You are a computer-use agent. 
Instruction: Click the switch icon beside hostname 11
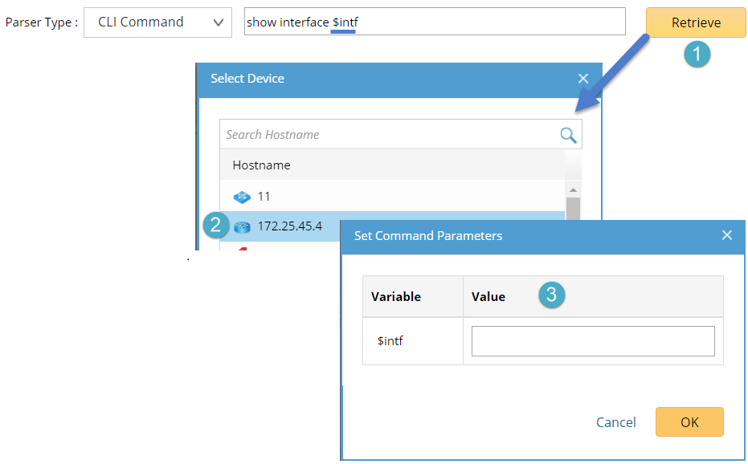click(242, 196)
